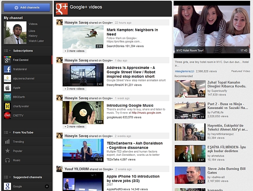This screenshot has width=253, height=191.
Task: Click the Trending bar chart icon
Action: pos(8,142)
